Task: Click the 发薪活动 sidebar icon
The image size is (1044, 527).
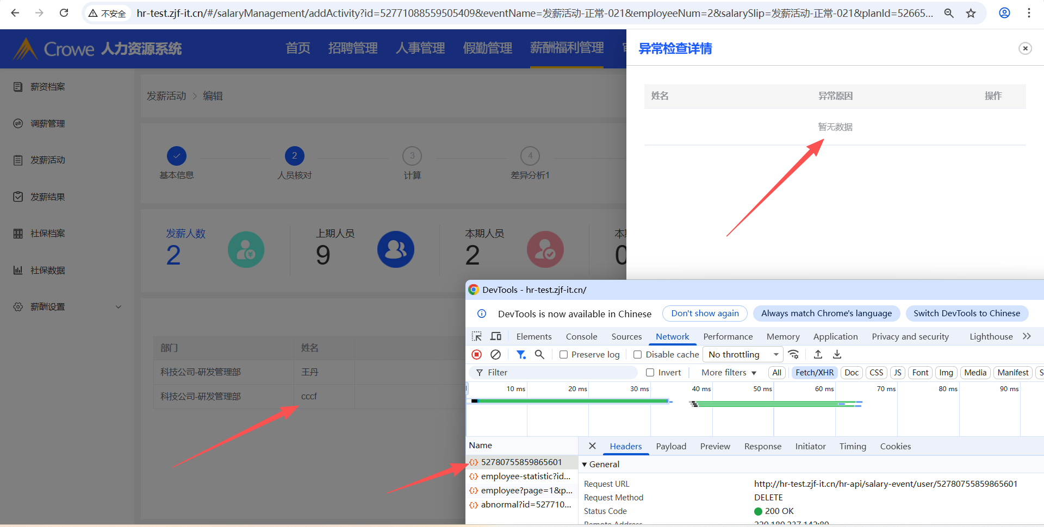Action: (18, 160)
